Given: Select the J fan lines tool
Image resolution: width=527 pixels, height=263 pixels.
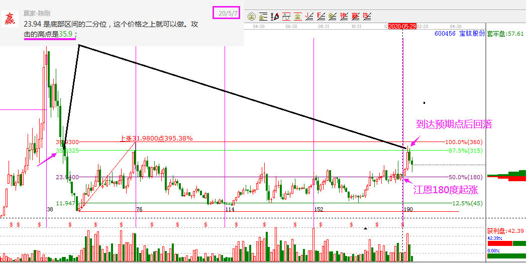Looking at the screenshot, I should [x=309, y=17].
